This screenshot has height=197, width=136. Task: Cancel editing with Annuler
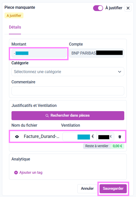click(87, 188)
